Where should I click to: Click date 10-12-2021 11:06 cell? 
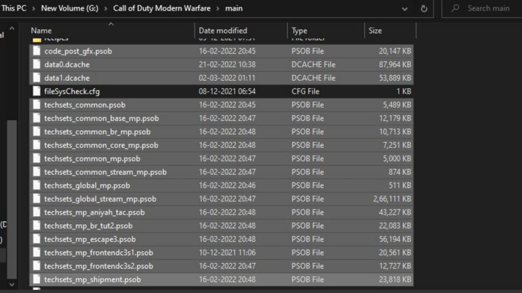pyautogui.click(x=227, y=253)
